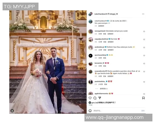Open the emoji picker in comment box
Screen dimensions: 155x124
(90, 111)
